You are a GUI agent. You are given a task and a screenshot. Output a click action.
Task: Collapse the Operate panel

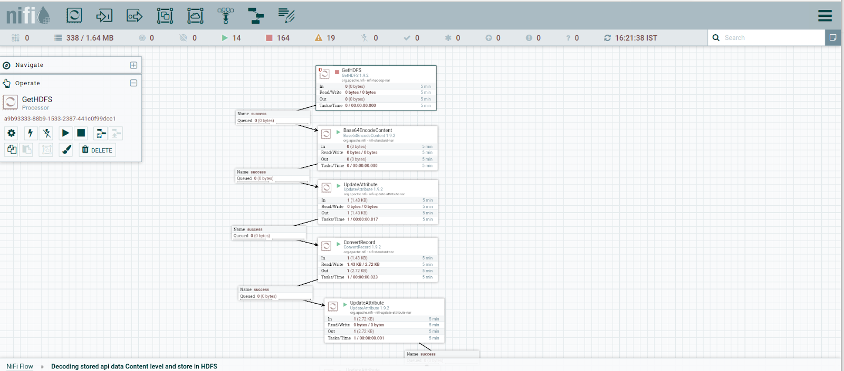coord(133,83)
